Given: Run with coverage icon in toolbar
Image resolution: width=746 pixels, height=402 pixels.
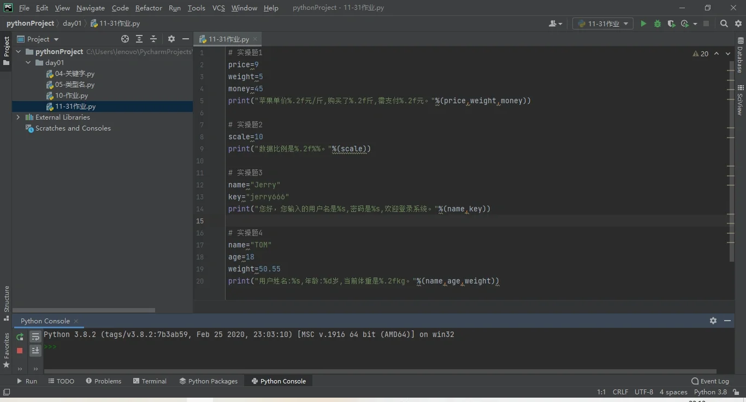Looking at the screenshot, I should pos(671,23).
